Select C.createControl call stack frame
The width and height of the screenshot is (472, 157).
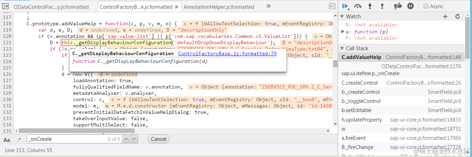(x=401, y=83)
